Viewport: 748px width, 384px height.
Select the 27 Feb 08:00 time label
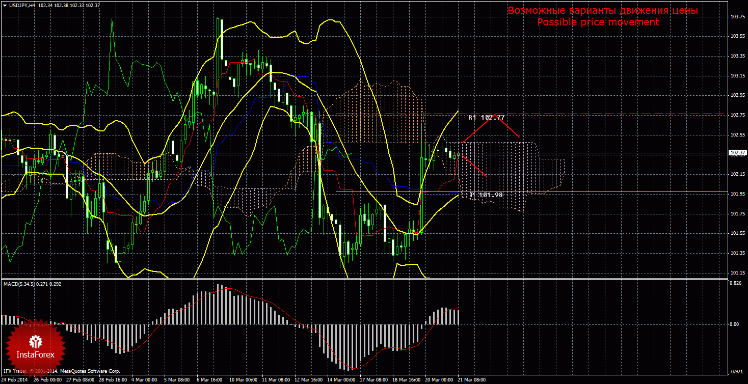[x=81, y=380]
